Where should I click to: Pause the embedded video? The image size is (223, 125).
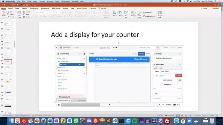59,105
